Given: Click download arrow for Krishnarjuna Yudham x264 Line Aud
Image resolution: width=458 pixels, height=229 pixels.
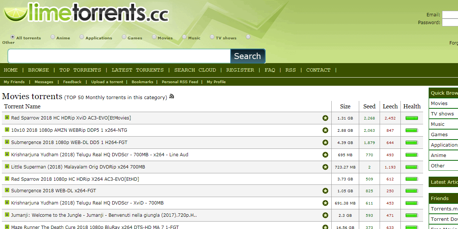Looking at the screenshot, I should point(7,154).
